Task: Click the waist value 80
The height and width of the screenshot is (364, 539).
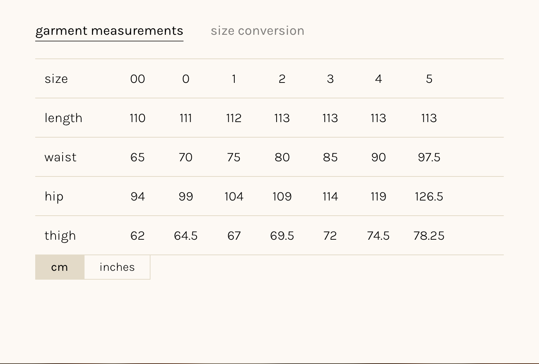Action: pos(282,157)
